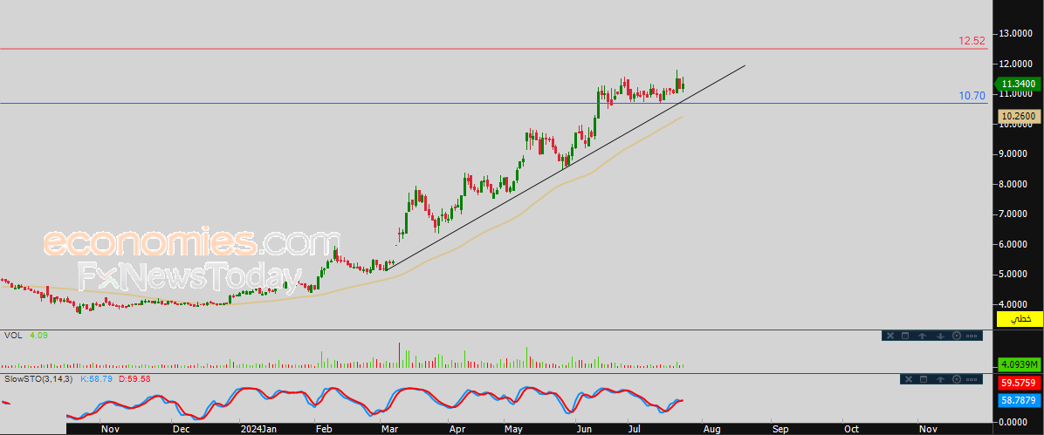Image resolution: width=1044 pixels, height=435 pixels.
Task: Select the blue 10.70 support line label
Action: pyautogui.click(x=972, y=96)
